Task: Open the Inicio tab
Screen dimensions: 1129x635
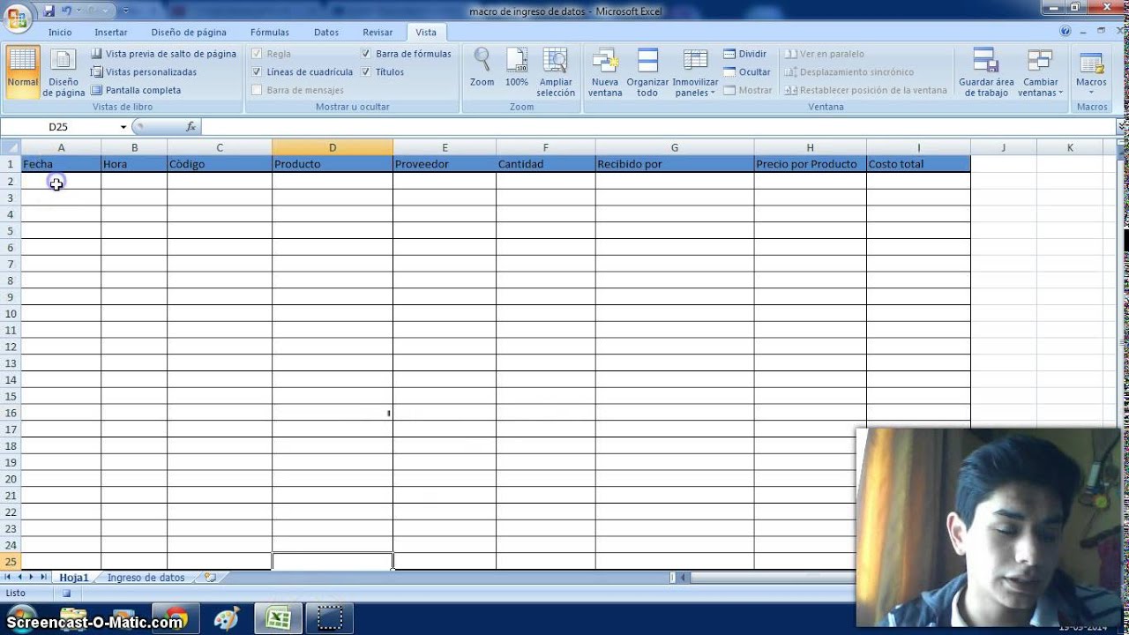Action: 60,32
